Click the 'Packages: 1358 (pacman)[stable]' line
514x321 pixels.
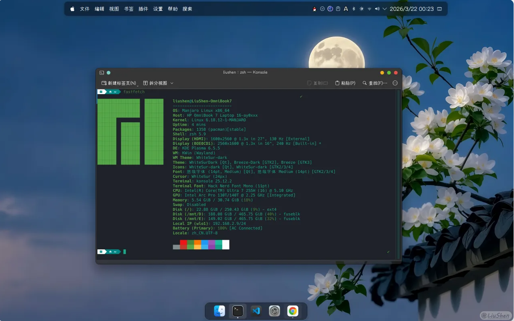pos(209,130)
